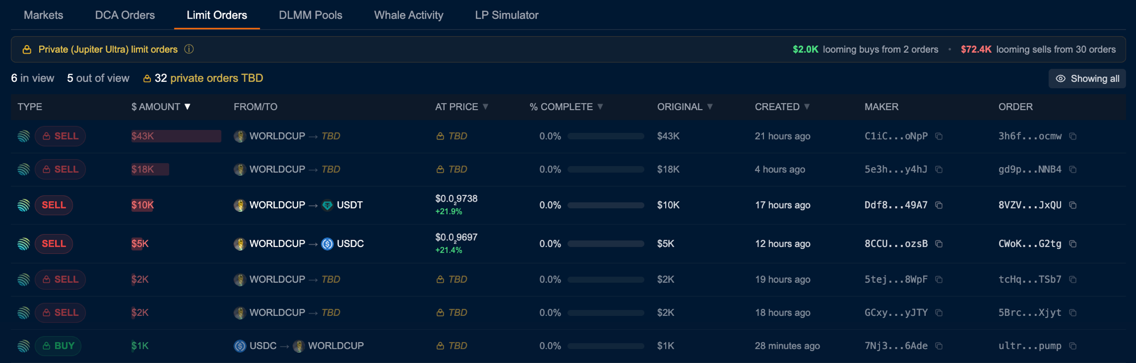Click price $0.0₂9738 in USDT row
This screenshot has height=363, width=1136.
pyautogui.click(x=456, y=199)
